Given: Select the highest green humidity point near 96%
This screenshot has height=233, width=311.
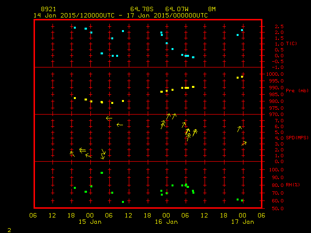Looking at the screenshot, I should click(102, 173).
